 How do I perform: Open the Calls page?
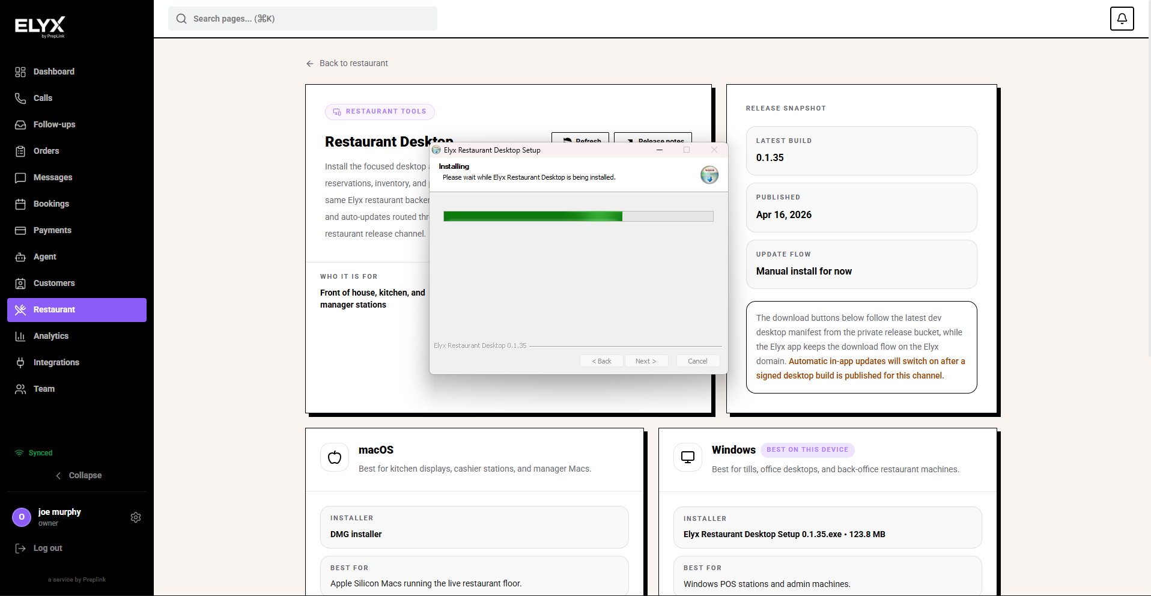77,99
